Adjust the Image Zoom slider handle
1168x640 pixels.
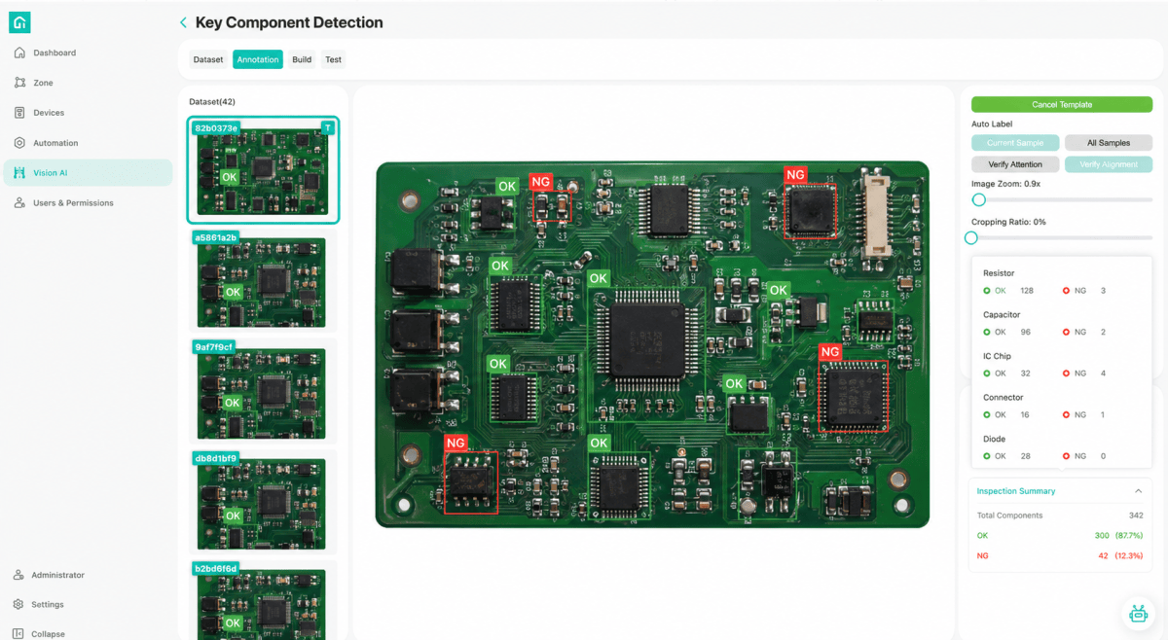[x=979, y=199]
